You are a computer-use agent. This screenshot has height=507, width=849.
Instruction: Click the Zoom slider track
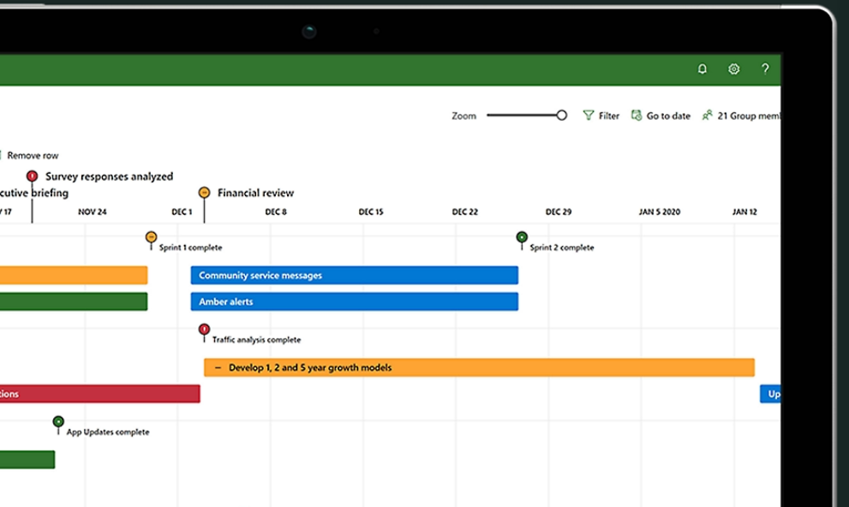point(524,116)
